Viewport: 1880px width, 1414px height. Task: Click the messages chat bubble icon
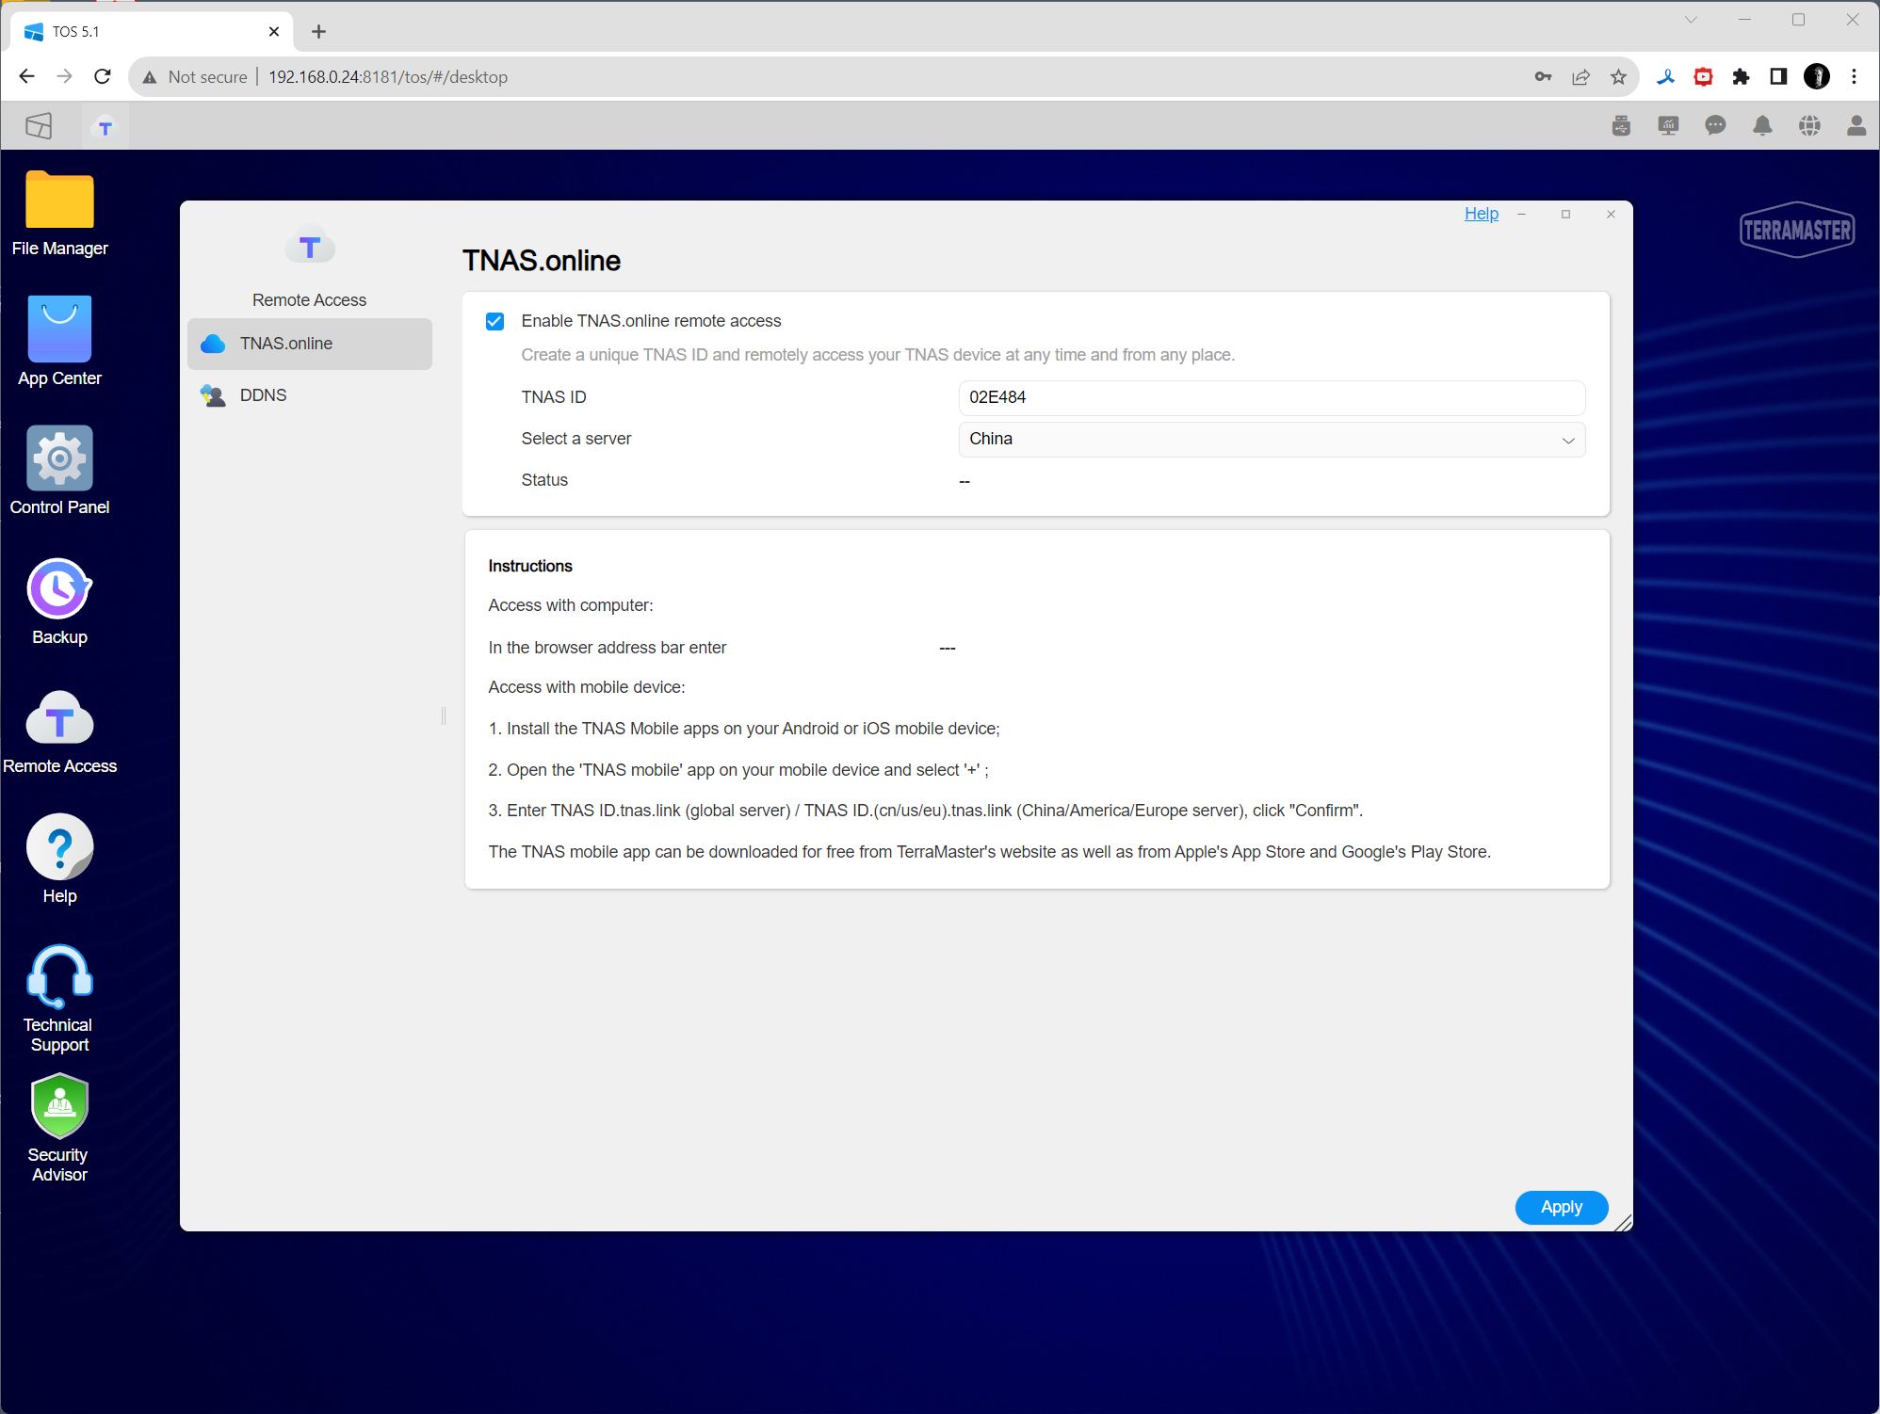coord(1715,126)
